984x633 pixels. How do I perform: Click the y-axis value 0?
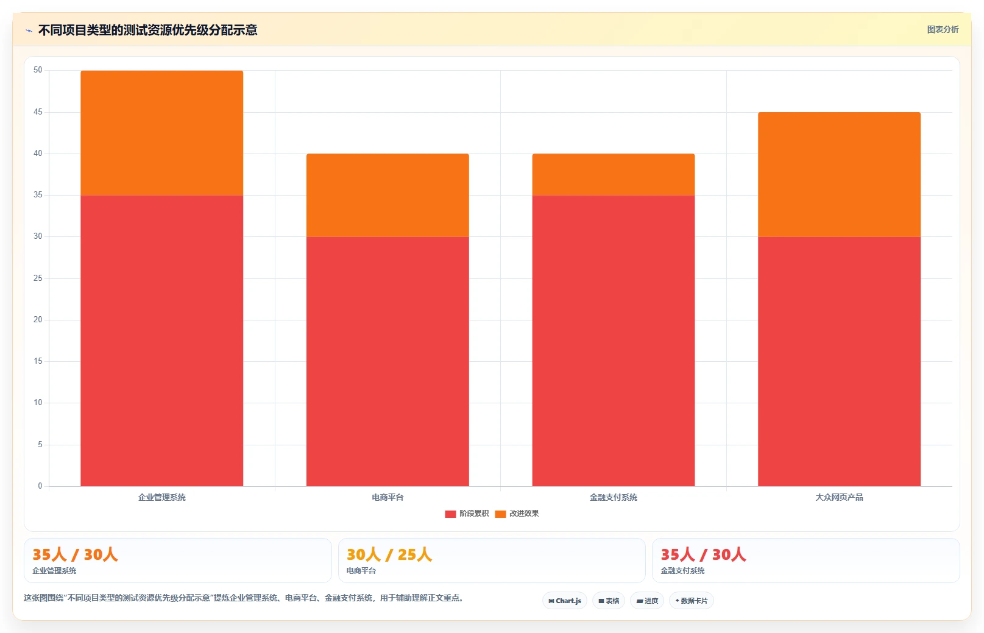(40, 486)
